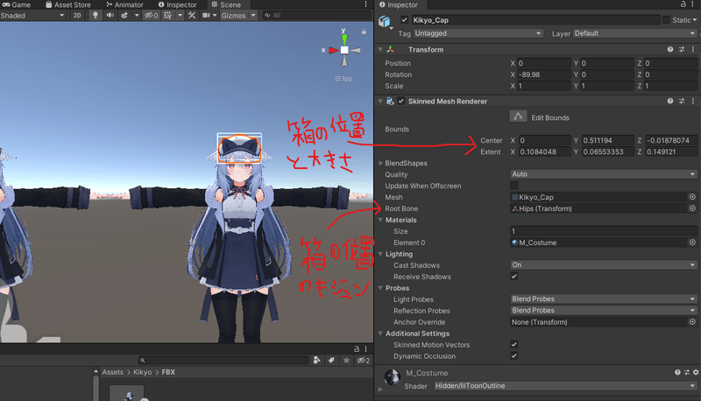Image resolution: width=701 pixels, height=401 pixels.
Task: Enable Update When Offscreen checkbox
Action: point(514,186)
